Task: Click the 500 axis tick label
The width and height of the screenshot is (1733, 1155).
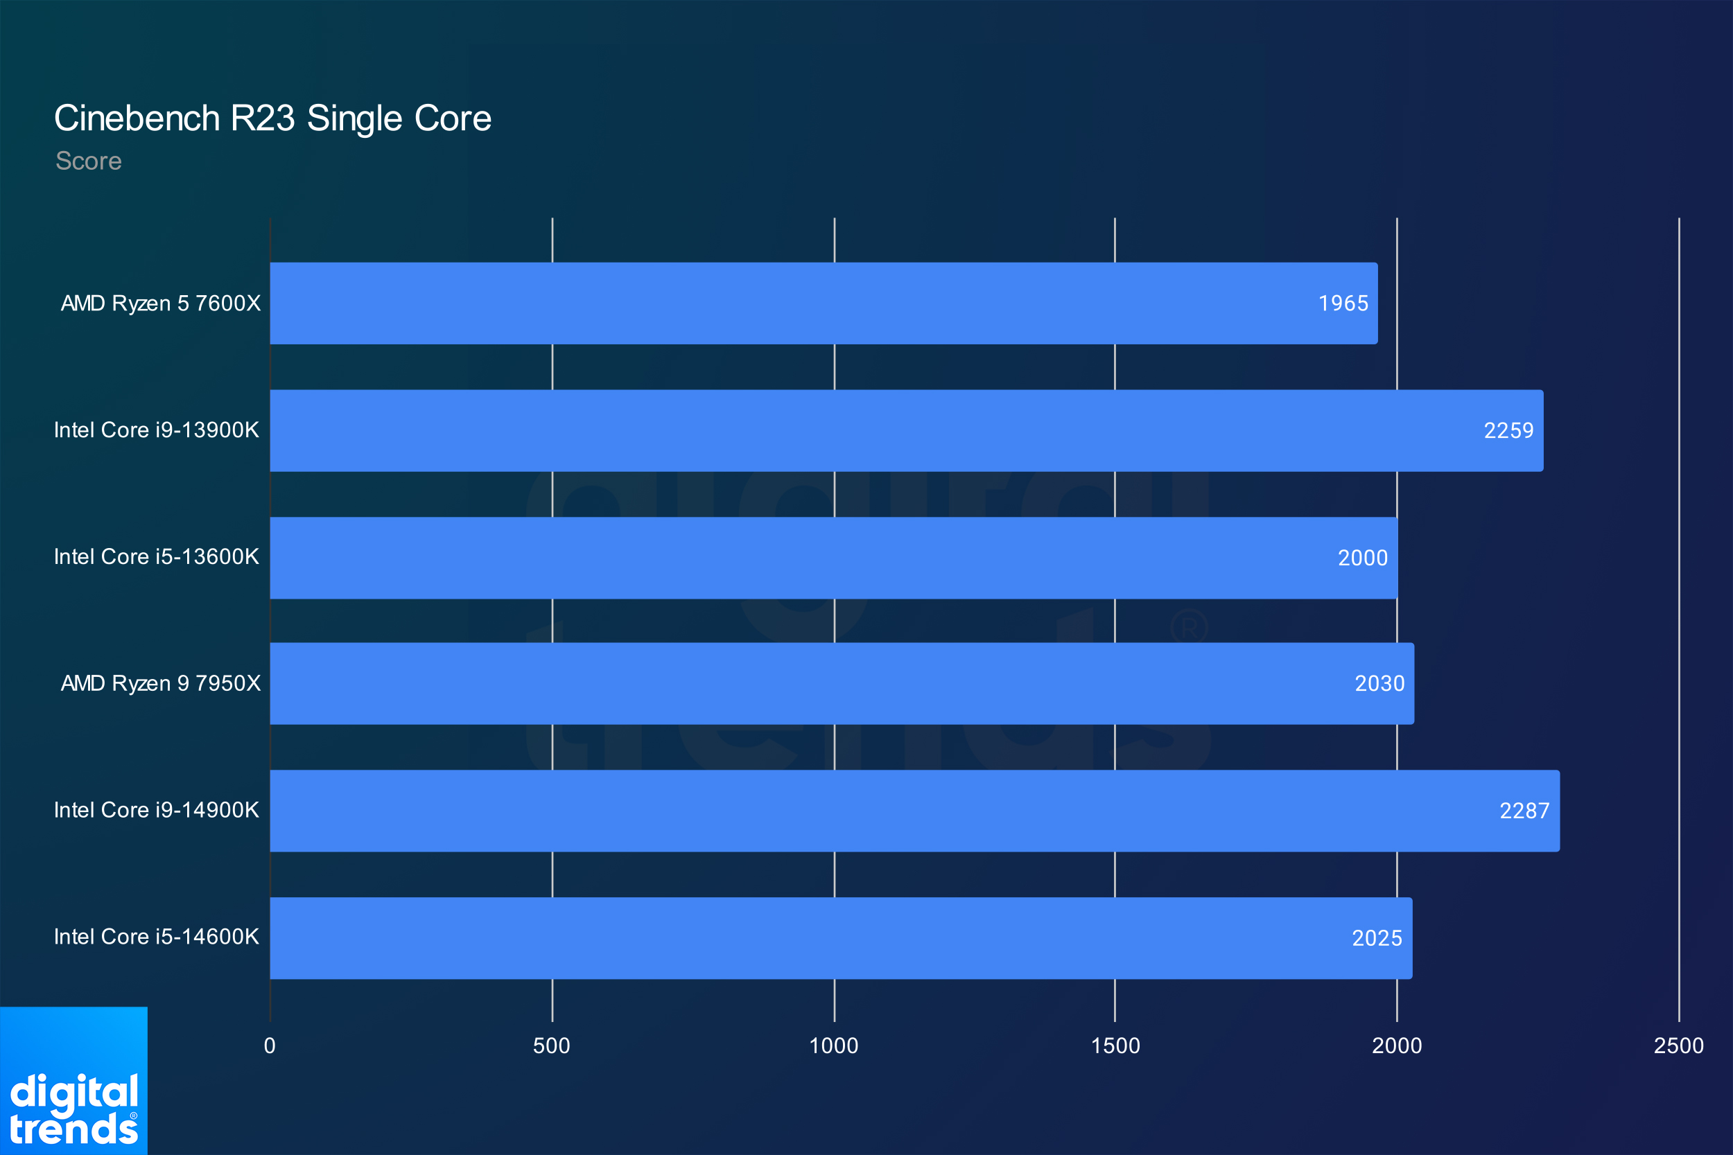Action: pyautogui.click(x=551, y=1046)
